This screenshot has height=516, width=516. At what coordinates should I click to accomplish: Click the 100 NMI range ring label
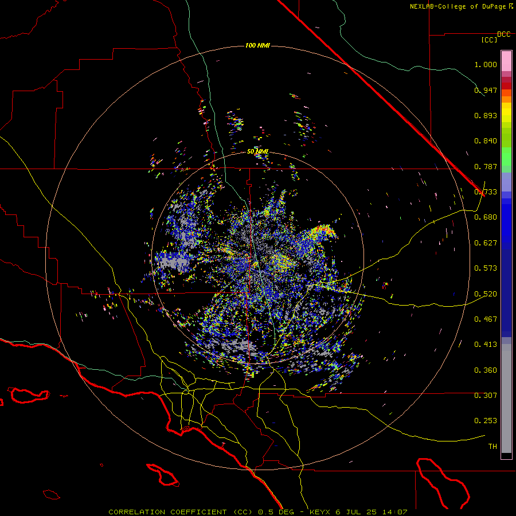[x=257, y=45]
